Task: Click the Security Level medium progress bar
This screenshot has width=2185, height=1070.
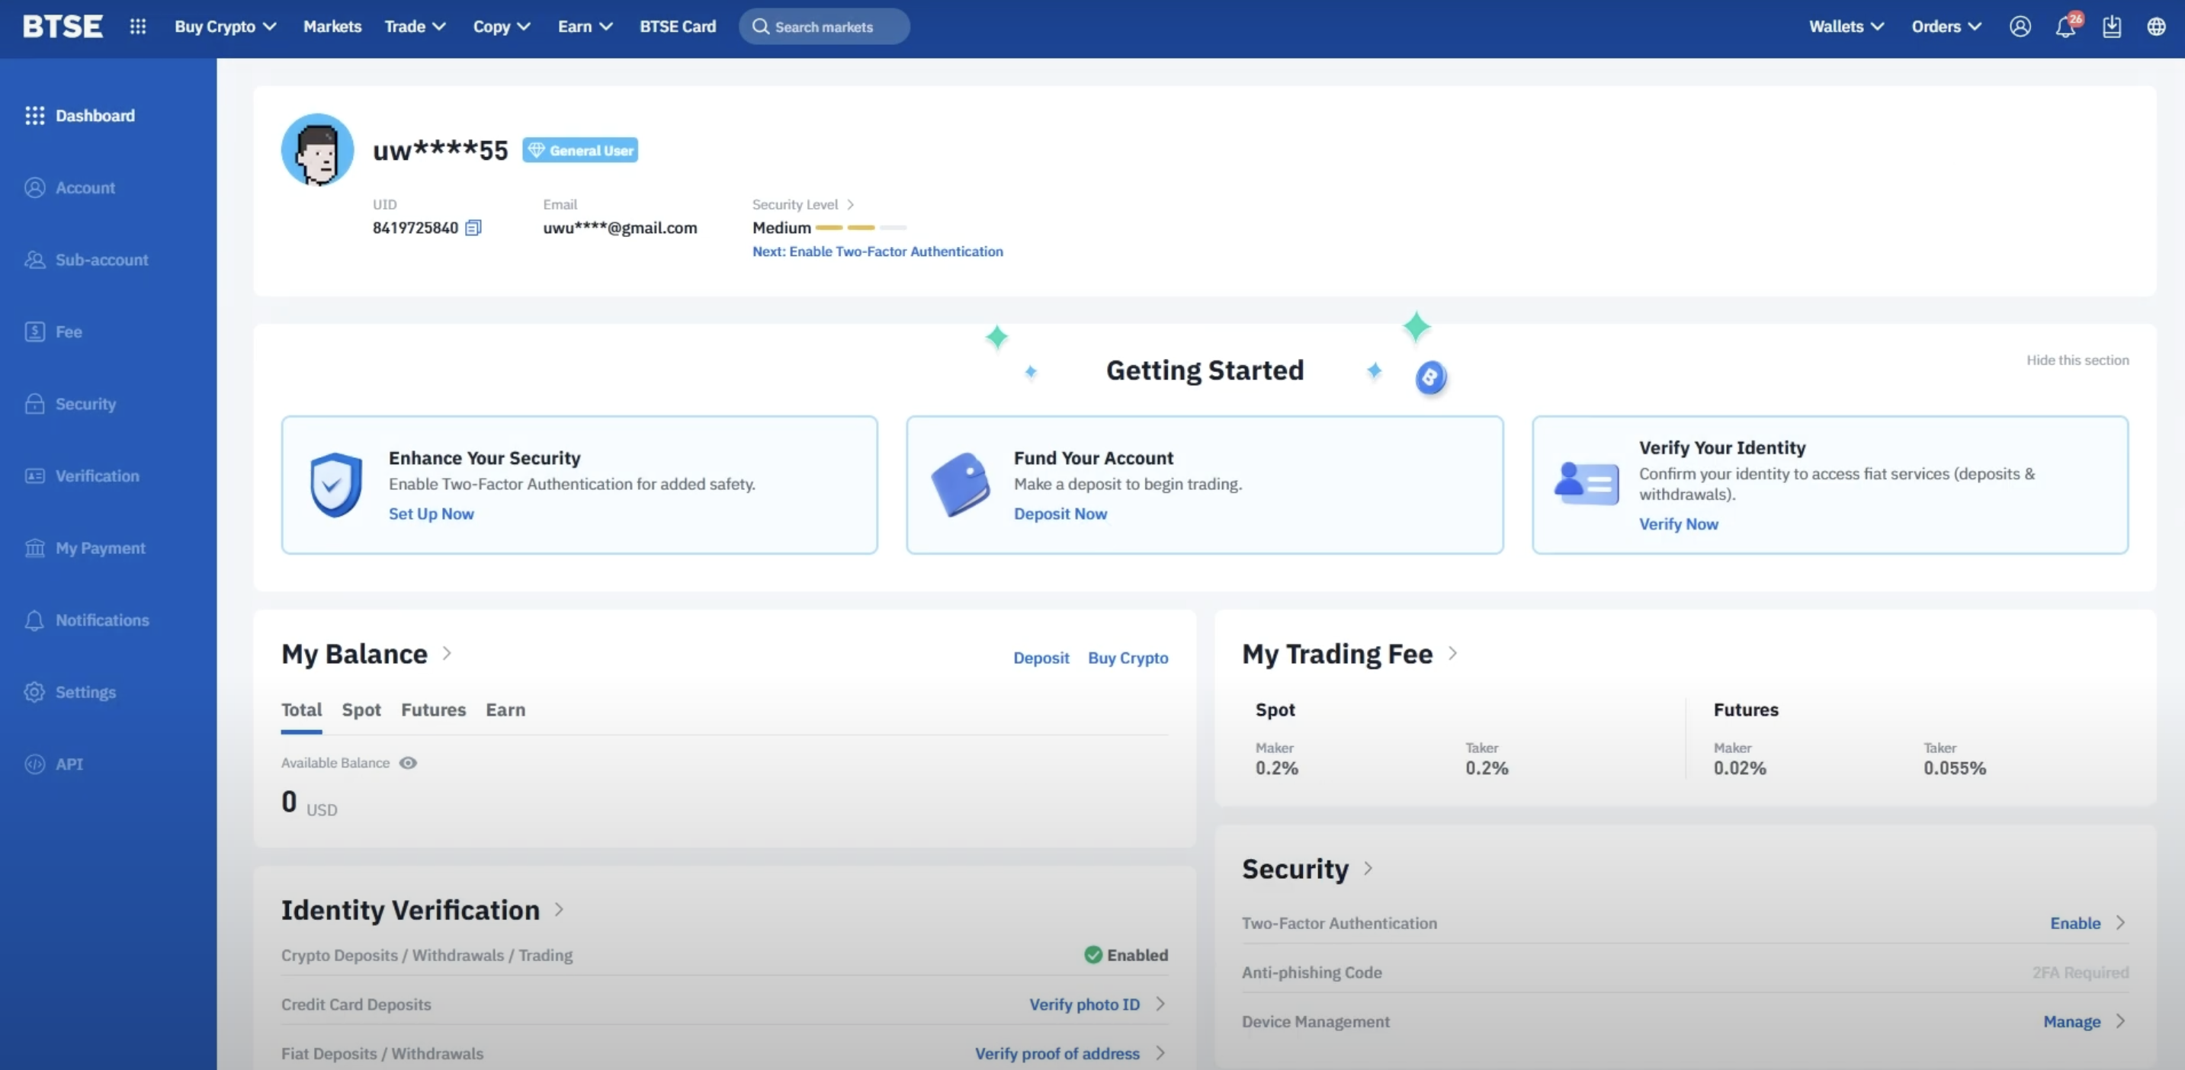Action: coord(860,227)
